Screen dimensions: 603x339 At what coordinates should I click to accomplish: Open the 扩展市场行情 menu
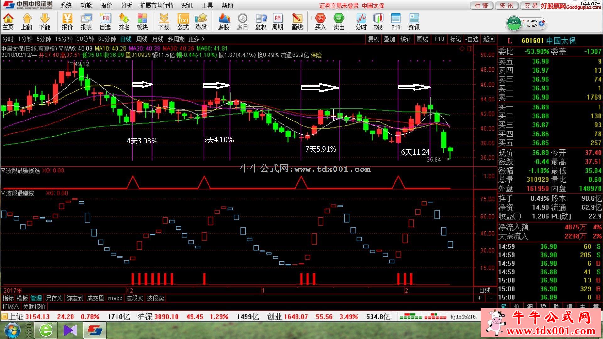point(157,5)
